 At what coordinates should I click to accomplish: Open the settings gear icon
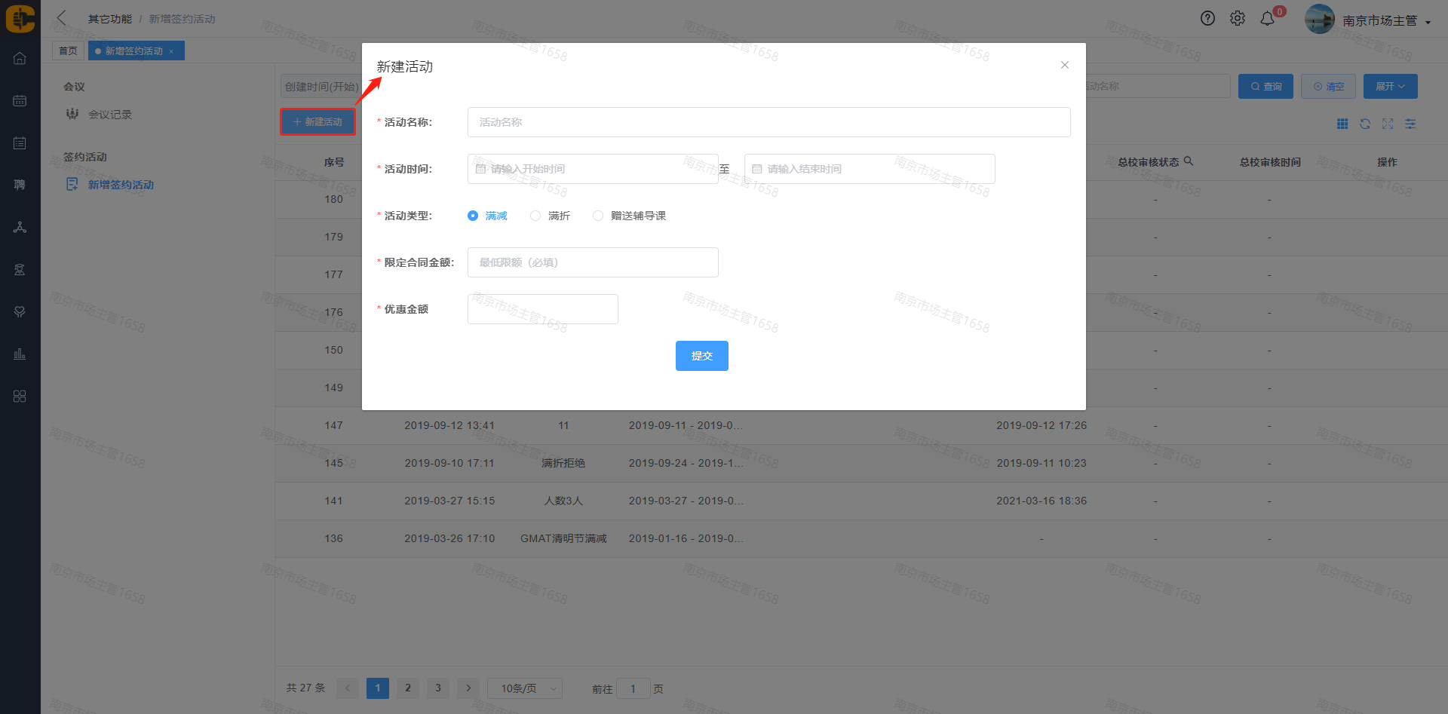pyautogui.click(x=1238, y=19)
